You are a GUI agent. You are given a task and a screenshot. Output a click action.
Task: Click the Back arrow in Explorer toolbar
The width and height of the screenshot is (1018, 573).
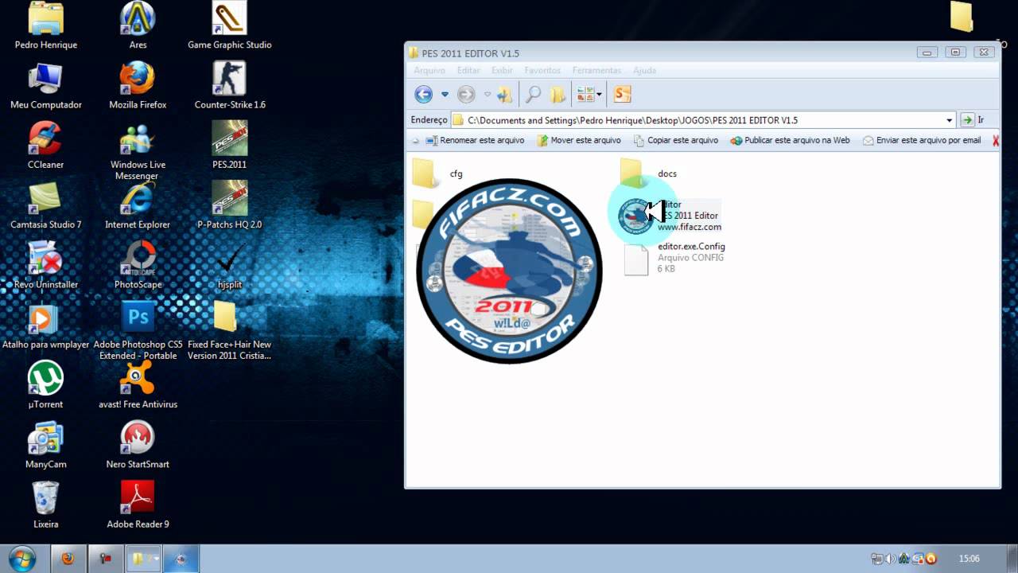tap(424, 95)
